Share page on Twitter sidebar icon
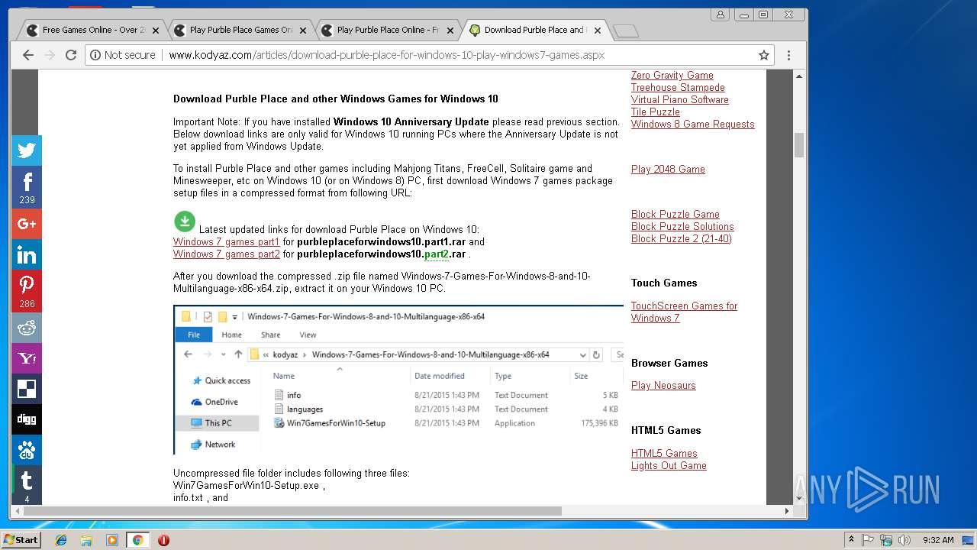Viewport: 977px width, 550px height. [x=27, y=150]
